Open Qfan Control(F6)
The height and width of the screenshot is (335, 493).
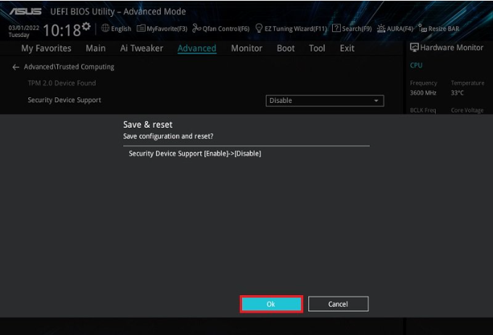225,28
